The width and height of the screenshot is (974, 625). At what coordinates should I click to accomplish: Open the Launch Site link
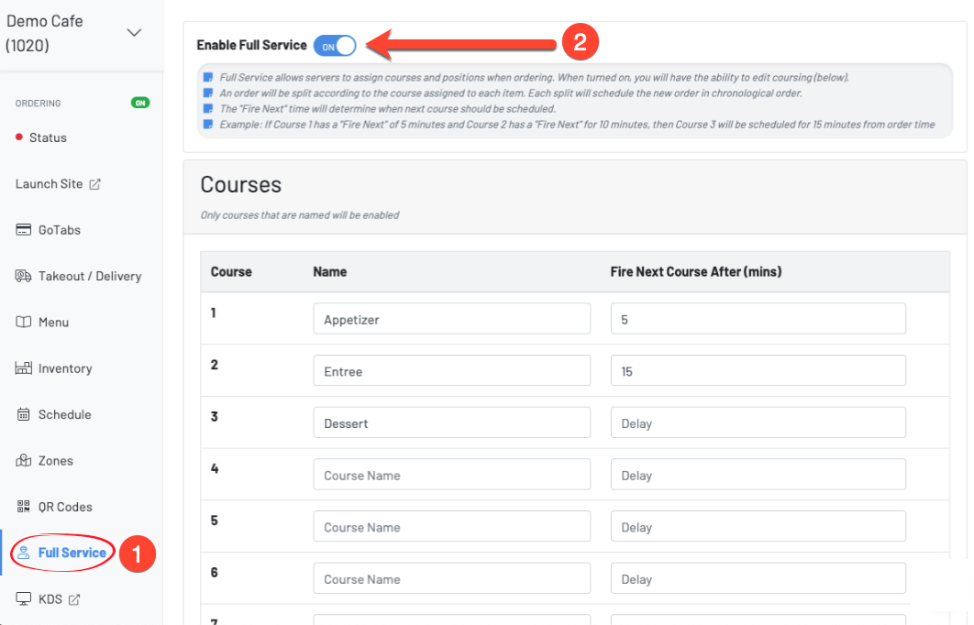click(x=50, y=183)
